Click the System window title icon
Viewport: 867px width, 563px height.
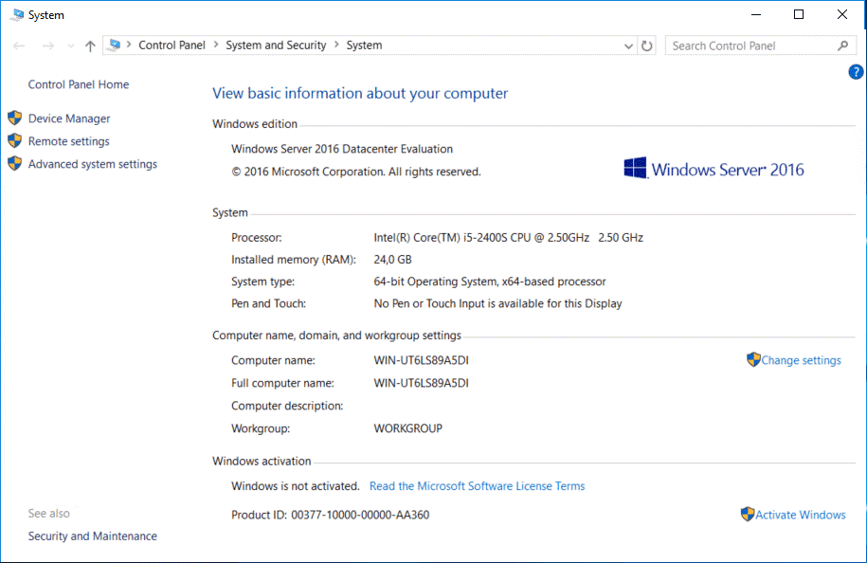tap(17, 15)
